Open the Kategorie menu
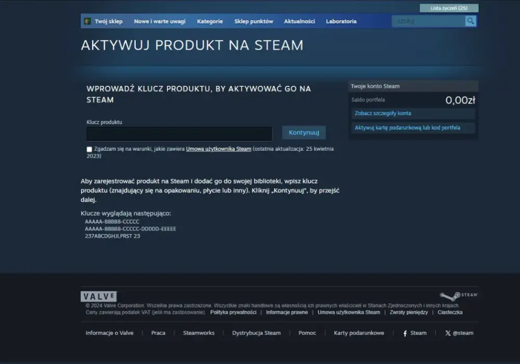Viewport: 520px width, 364px height. 210,21
